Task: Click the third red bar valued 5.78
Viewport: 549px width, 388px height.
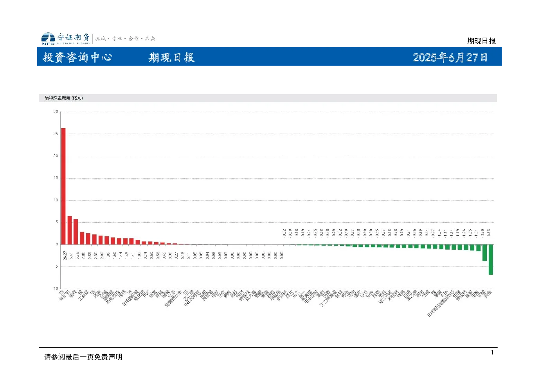Action: (76, 231)
